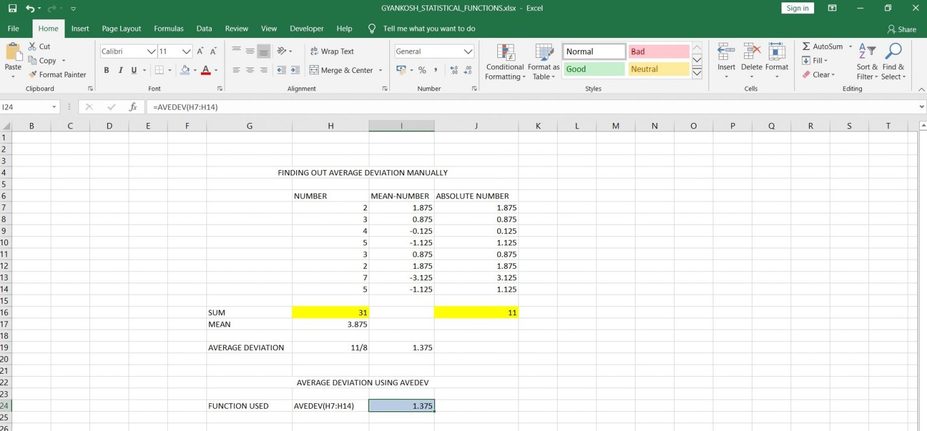This screenshot has height=431, width=927.
Task: Toggle bold formatting
Action: click(x=106, y=71)
